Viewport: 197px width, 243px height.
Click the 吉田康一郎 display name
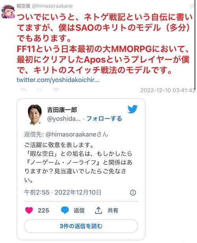(62, 110)
